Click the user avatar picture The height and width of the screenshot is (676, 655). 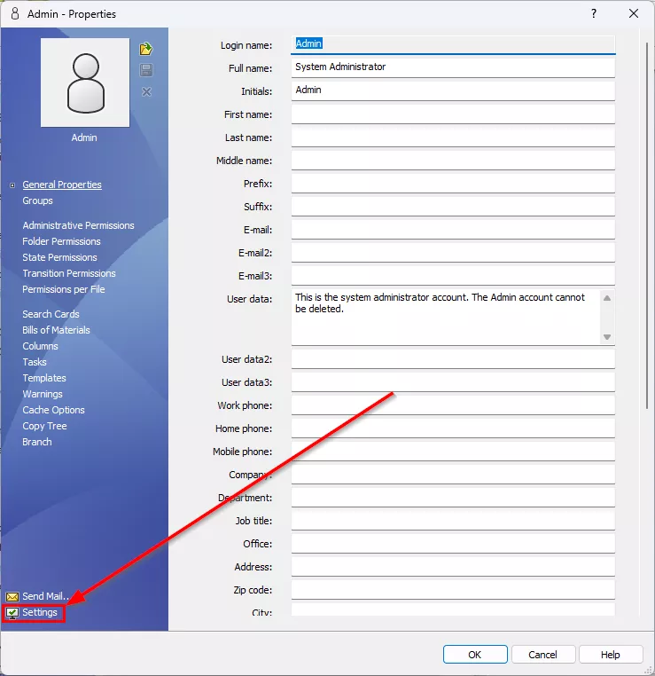(x=85, y=83)
